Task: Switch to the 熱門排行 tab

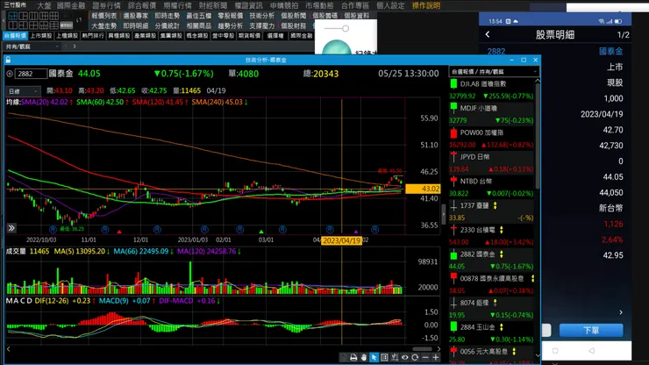Action: point(93,36)
